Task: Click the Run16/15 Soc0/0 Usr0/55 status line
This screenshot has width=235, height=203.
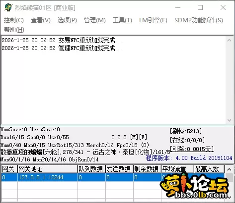Action: (x=35, y=137)
